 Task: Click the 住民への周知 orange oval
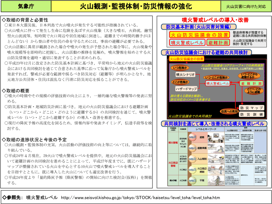point(229,111)
